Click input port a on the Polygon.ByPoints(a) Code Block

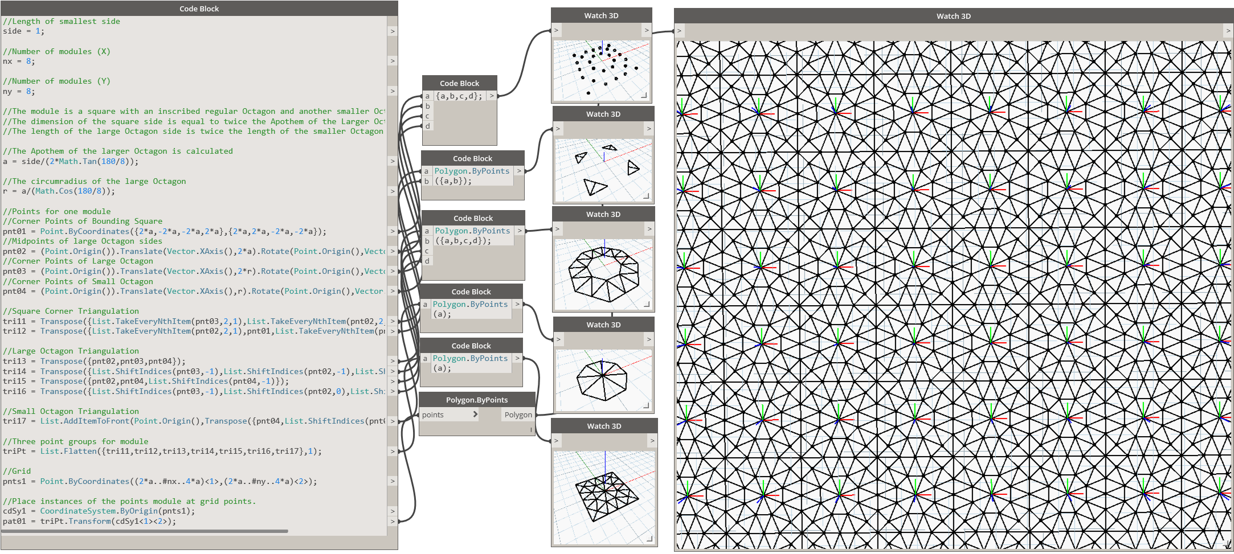click(x=425, y=304)
